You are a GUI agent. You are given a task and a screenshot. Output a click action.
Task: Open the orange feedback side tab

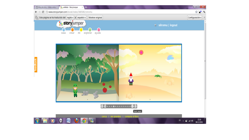click(x=36, y=65)
